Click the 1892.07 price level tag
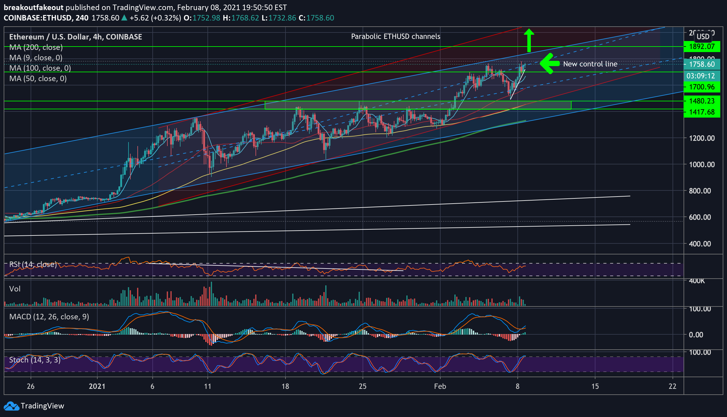Image resolution: width=727 pixels, height=417 pixels. (702, 47)
